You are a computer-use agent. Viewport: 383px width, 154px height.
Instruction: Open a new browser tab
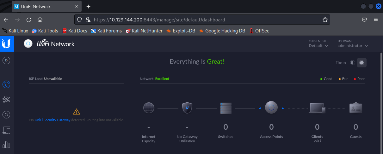pyautogui.click(x=88, y=6)
